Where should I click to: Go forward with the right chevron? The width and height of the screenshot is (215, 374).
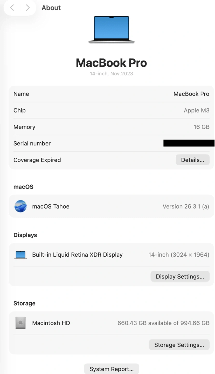28,8
